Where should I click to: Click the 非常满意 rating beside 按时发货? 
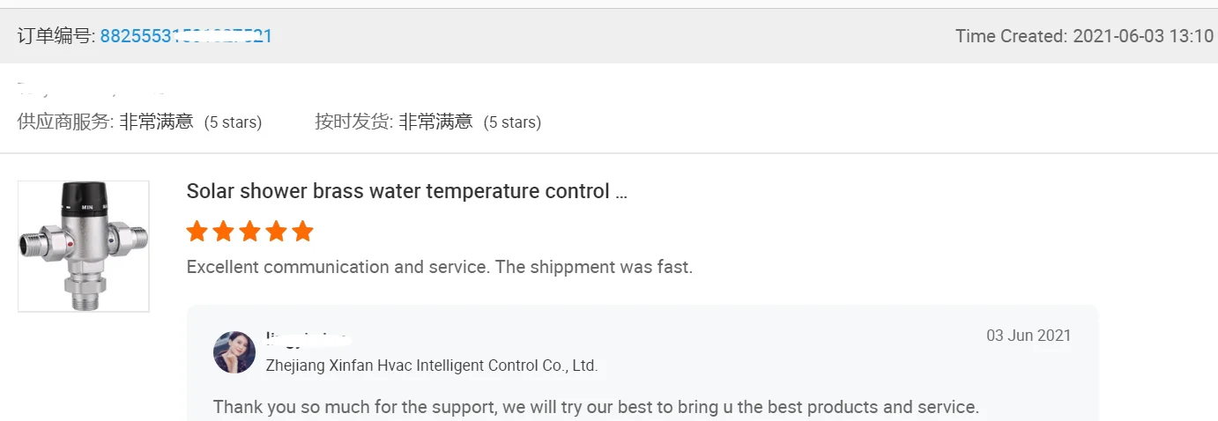(435, 122)
